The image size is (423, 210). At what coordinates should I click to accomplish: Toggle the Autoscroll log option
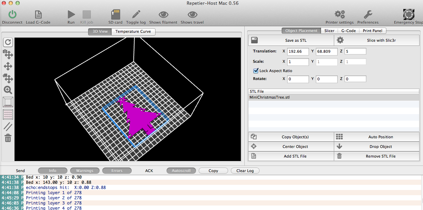(x=181, y=171)
